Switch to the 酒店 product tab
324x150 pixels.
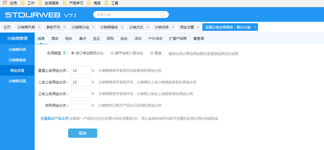(x=55, y=38)
